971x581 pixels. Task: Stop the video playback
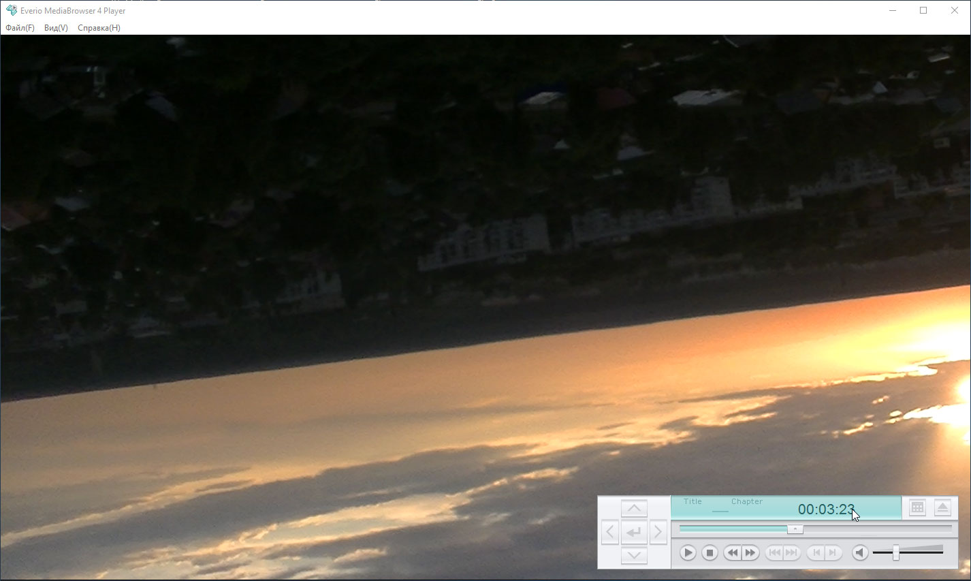point(710,553)
